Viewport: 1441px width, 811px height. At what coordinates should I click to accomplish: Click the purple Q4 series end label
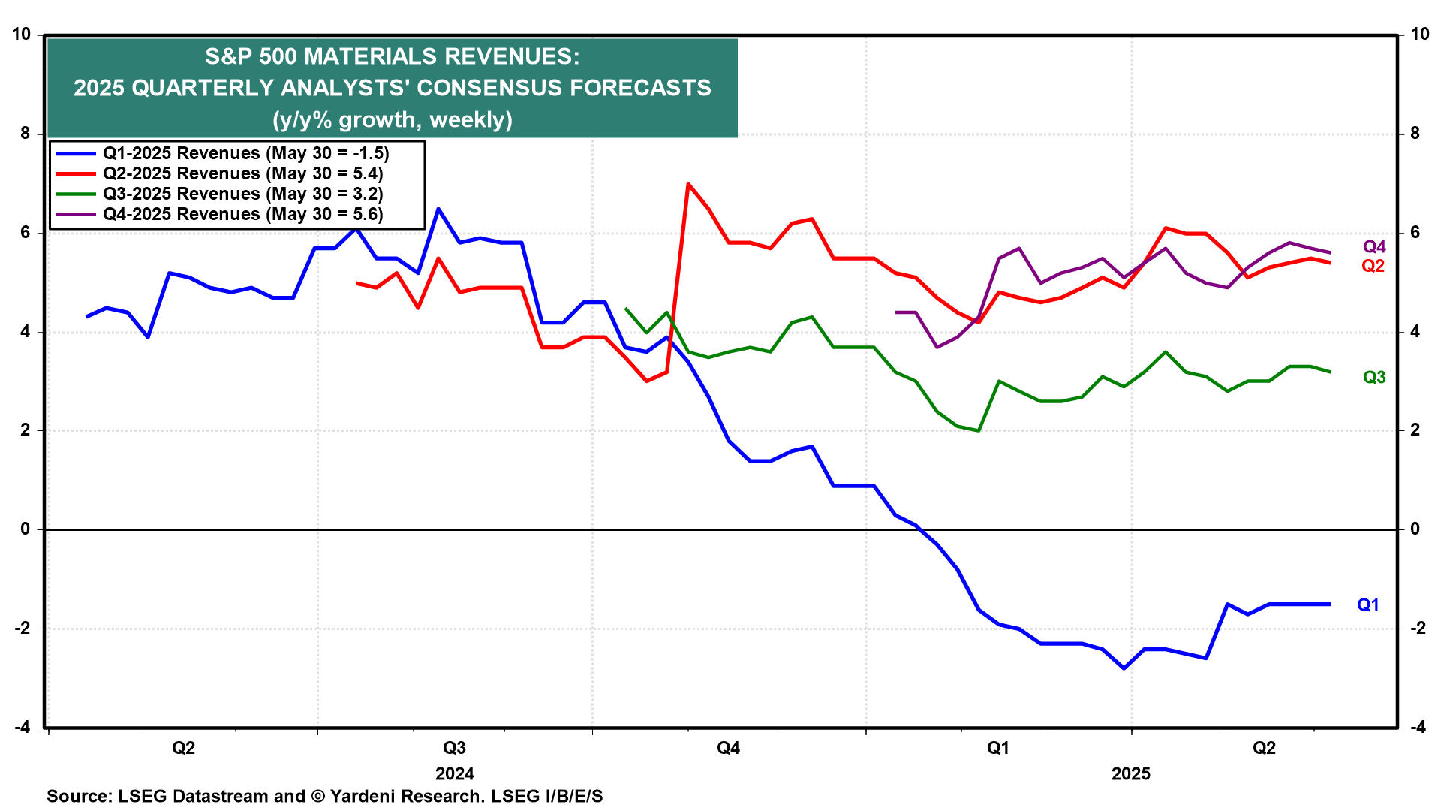1374,247
